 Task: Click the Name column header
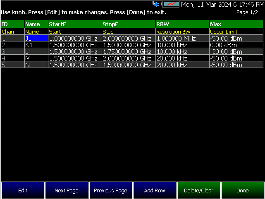pyautogui.click(x=36, y=24)
